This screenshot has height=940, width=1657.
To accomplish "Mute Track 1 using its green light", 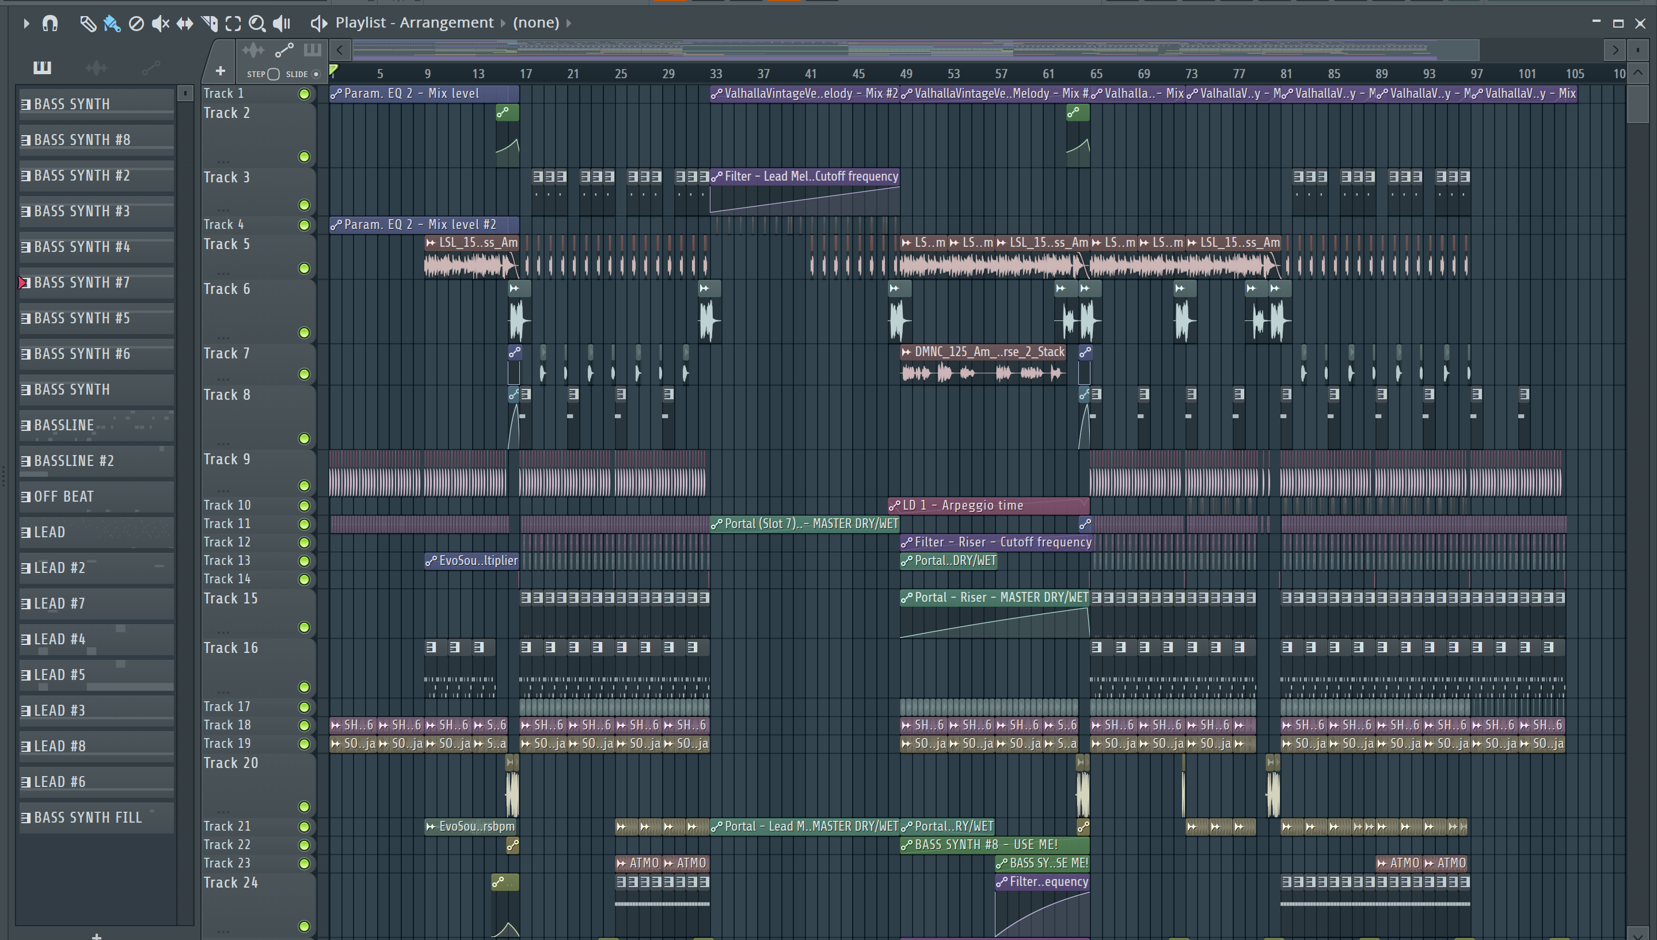I will coord(304,94).
